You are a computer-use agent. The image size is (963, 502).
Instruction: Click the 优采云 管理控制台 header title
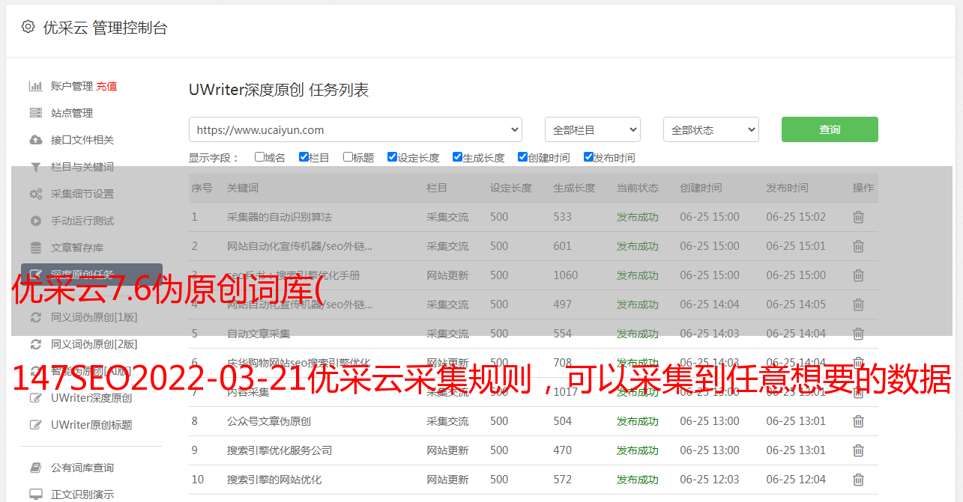click(105, 28)
